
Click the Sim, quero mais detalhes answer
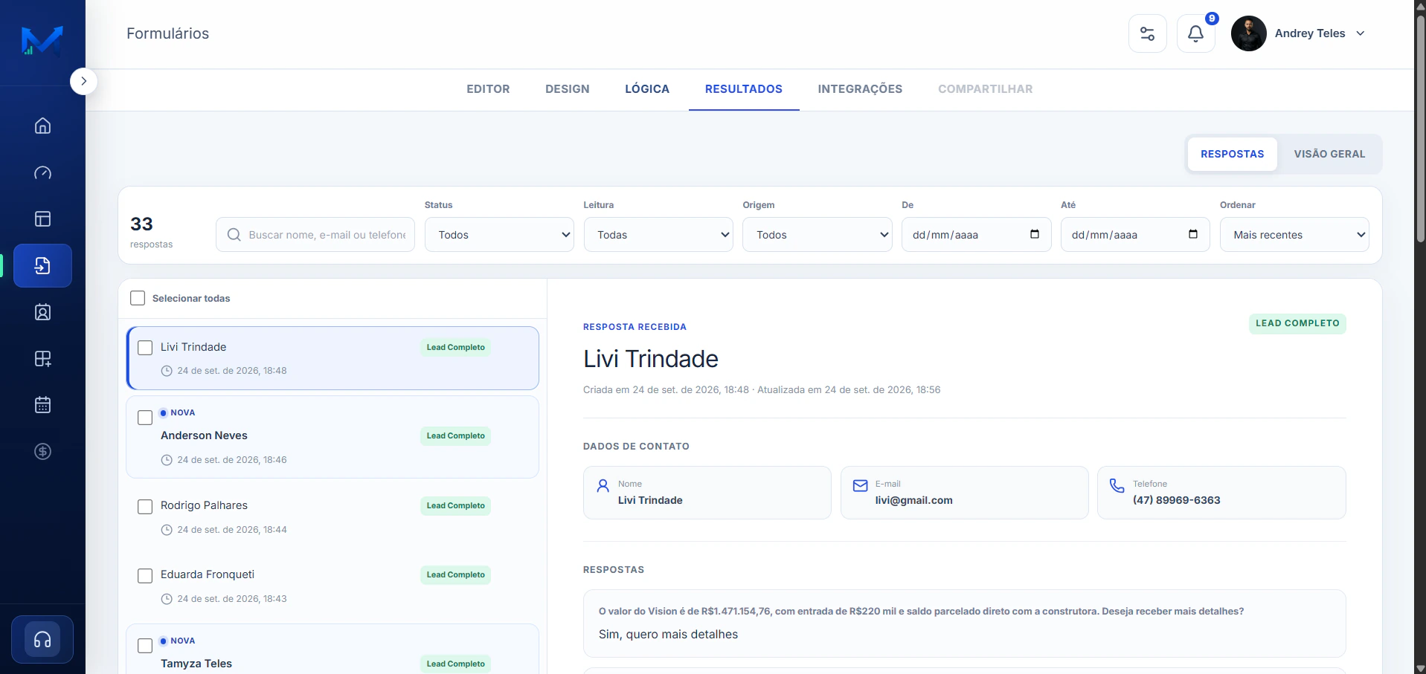(x=668, y=635)
